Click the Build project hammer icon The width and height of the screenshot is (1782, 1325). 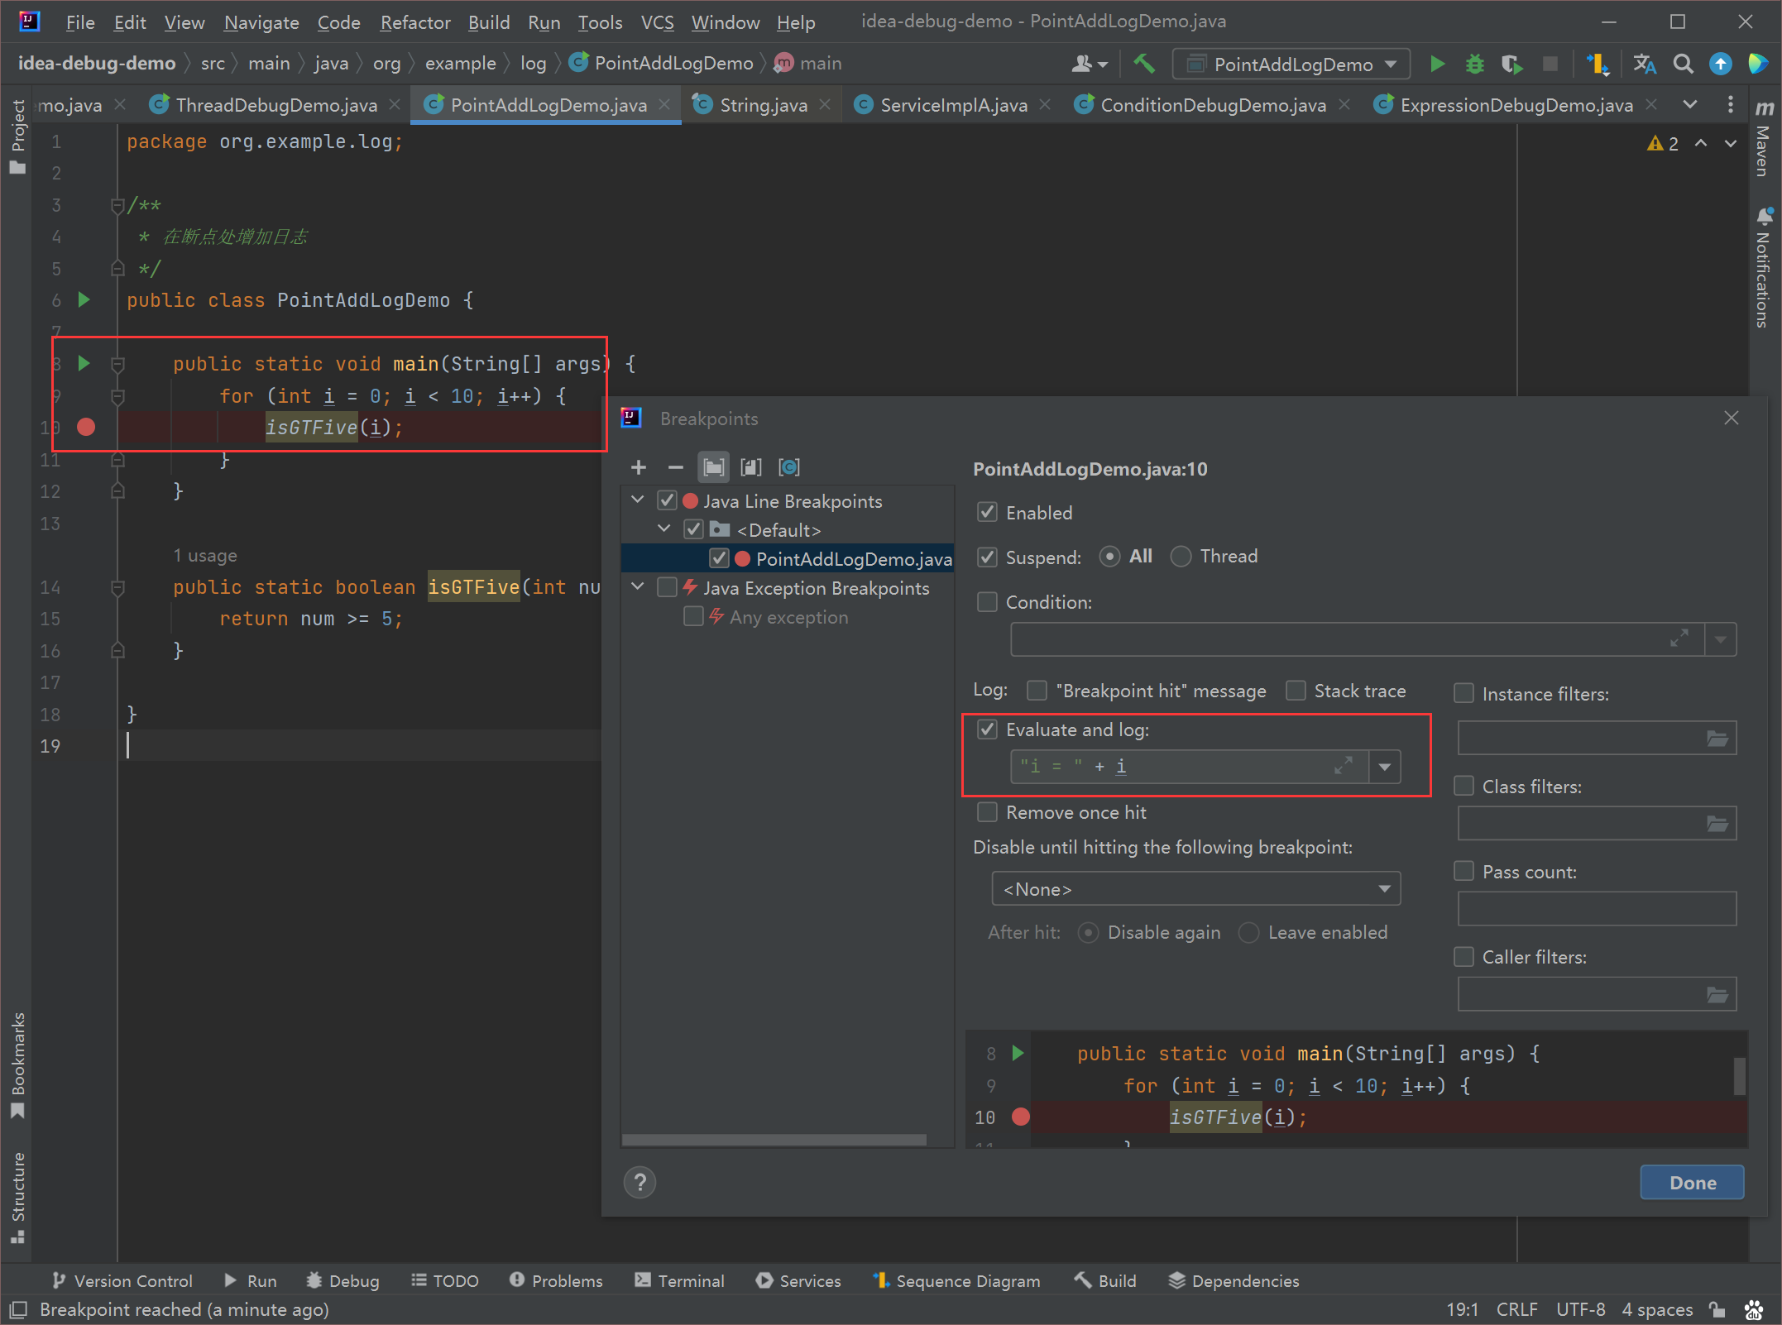[x=1144, y=64]
